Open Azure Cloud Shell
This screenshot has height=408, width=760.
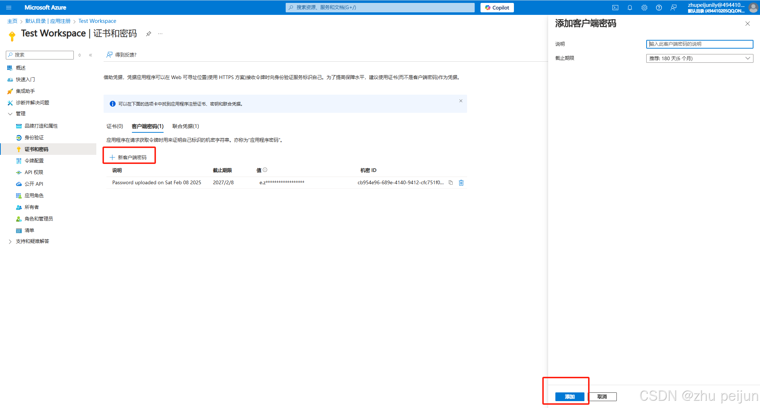pyautogui.click(x=616, y=7)
